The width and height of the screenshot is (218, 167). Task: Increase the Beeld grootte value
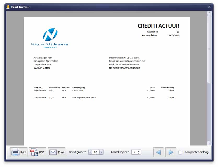pyautogui.click(x=101, y=152)
